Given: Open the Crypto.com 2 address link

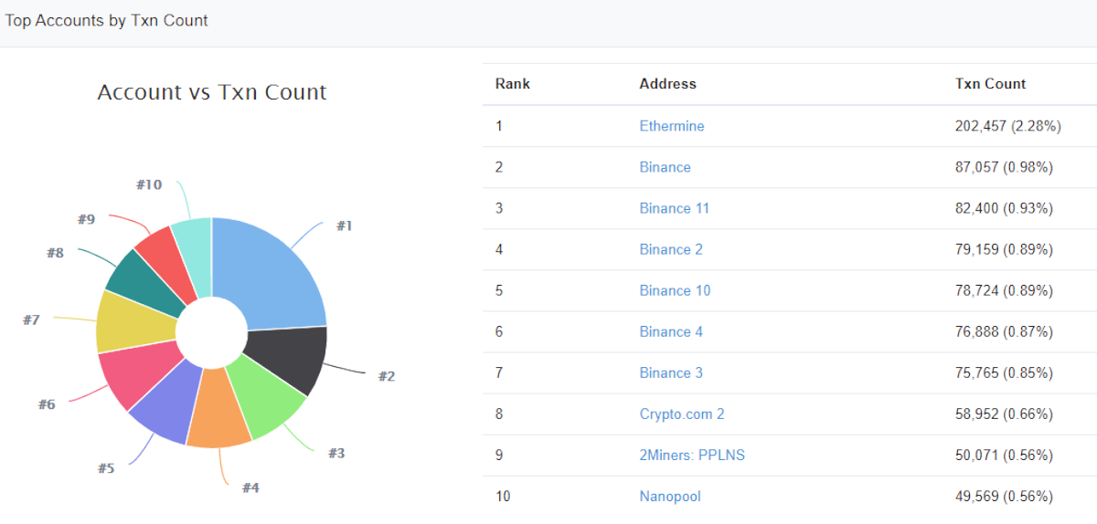Looking at the screenshot, I should point(682,414).
